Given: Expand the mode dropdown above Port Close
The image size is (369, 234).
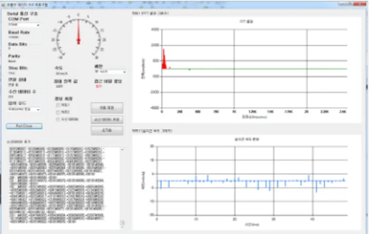Looking at the screenshot, I should point(24,109).
